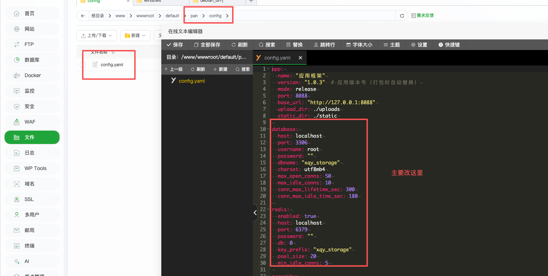
Task: Open the WAF firewall icon in sidebar
Action: click(17, 122)
